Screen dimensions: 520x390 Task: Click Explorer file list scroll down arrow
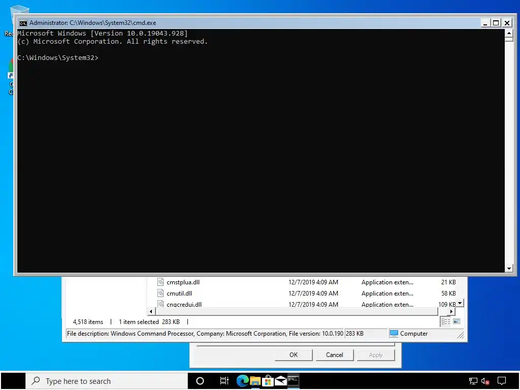click(460, 303)
